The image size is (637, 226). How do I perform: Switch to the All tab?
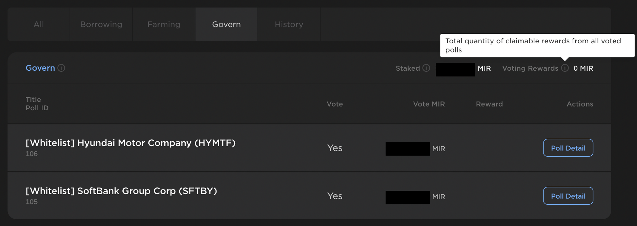point(39,24)
